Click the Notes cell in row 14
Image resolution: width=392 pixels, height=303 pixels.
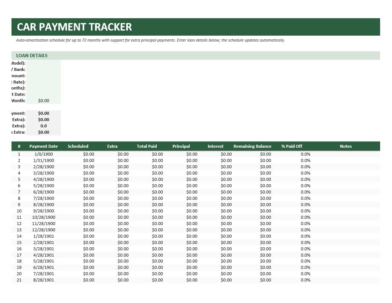[x=346, y=236]
